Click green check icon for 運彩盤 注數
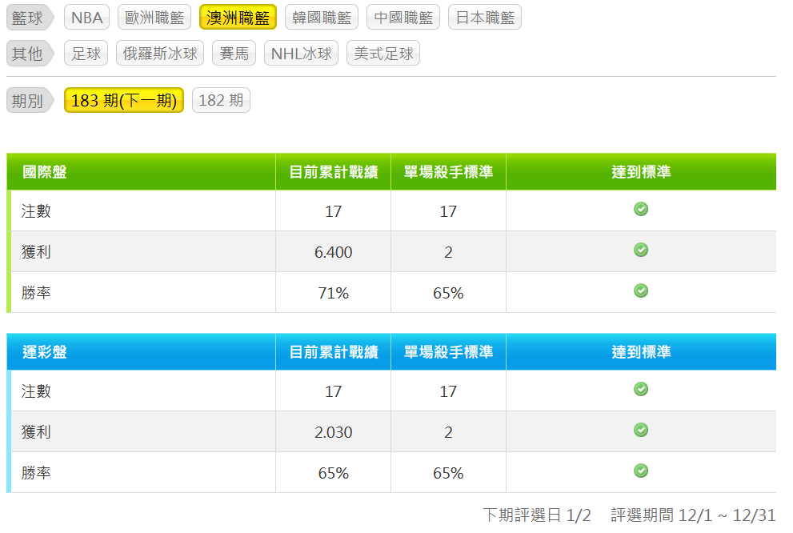Image resolution: width=793 pixels, height=533 pixels. (x=641, y=390)
